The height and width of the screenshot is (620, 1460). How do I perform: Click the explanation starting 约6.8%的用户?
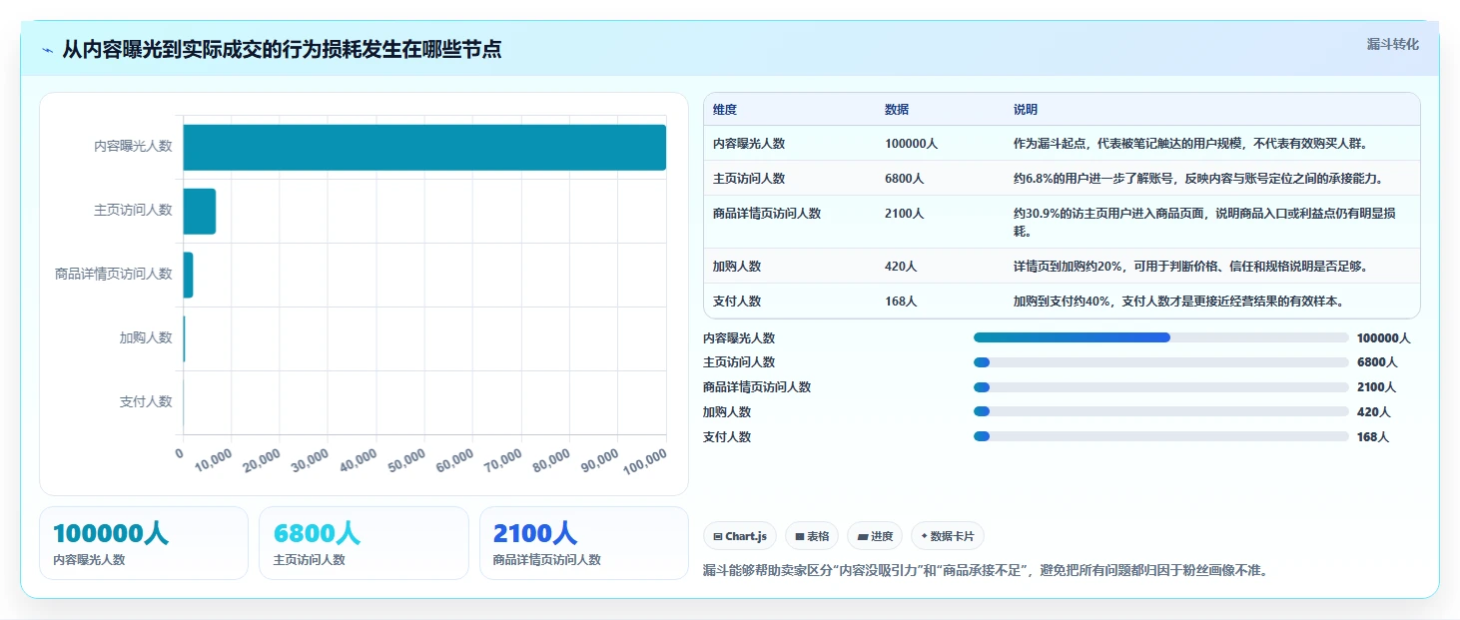coord(1198,179)
